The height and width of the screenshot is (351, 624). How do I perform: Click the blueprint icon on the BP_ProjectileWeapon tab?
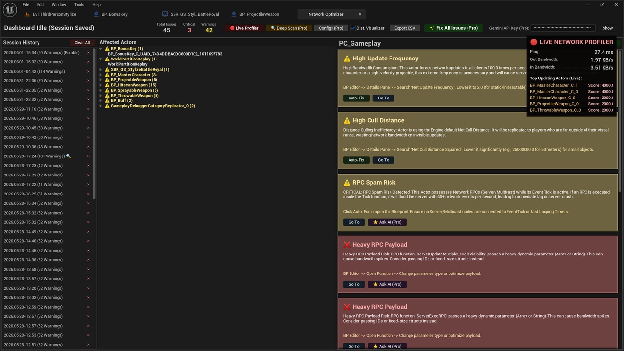pos(234,14)
